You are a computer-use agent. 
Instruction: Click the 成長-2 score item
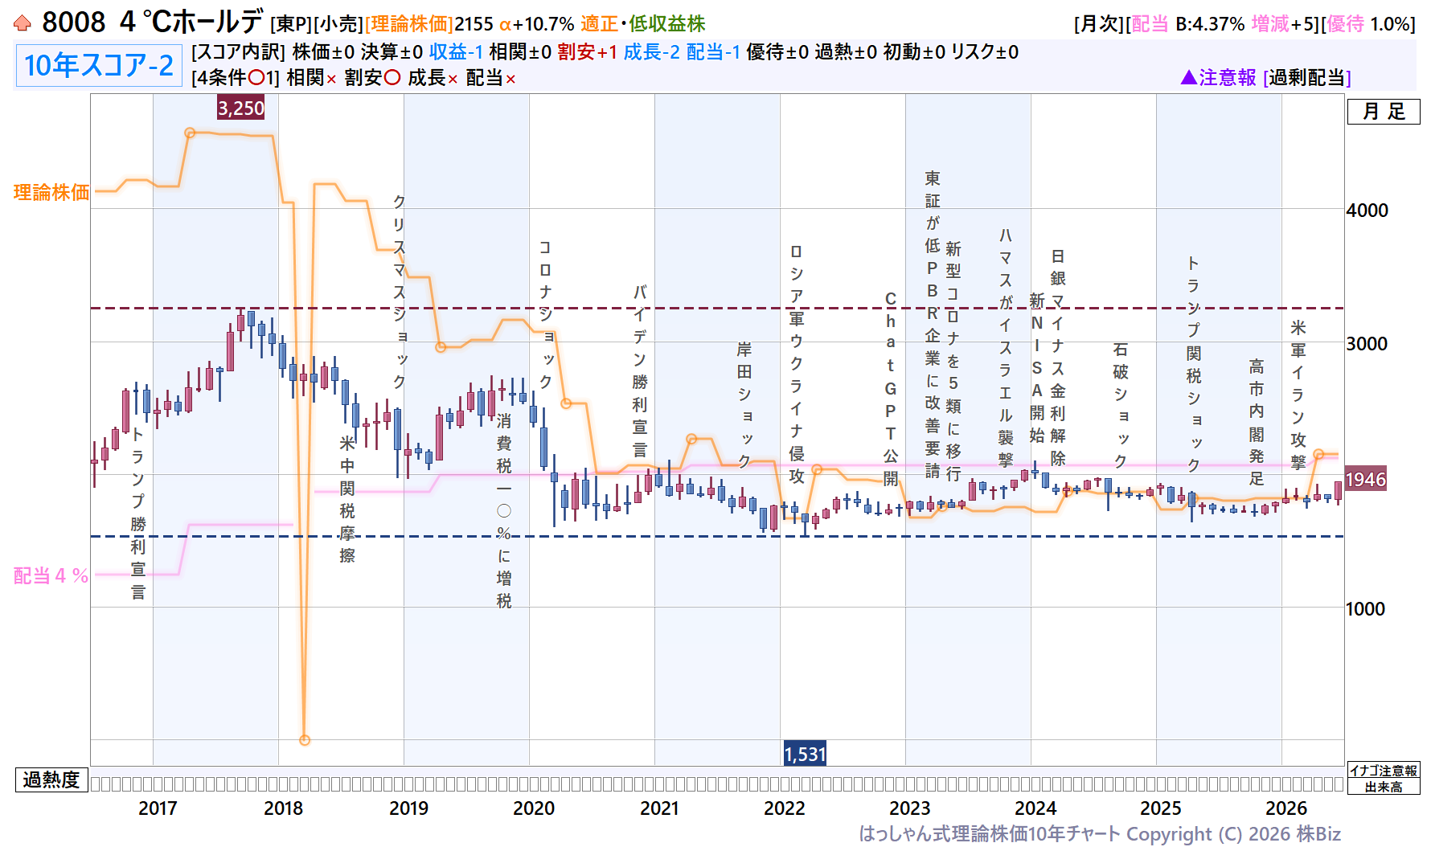tap(652, 52)
